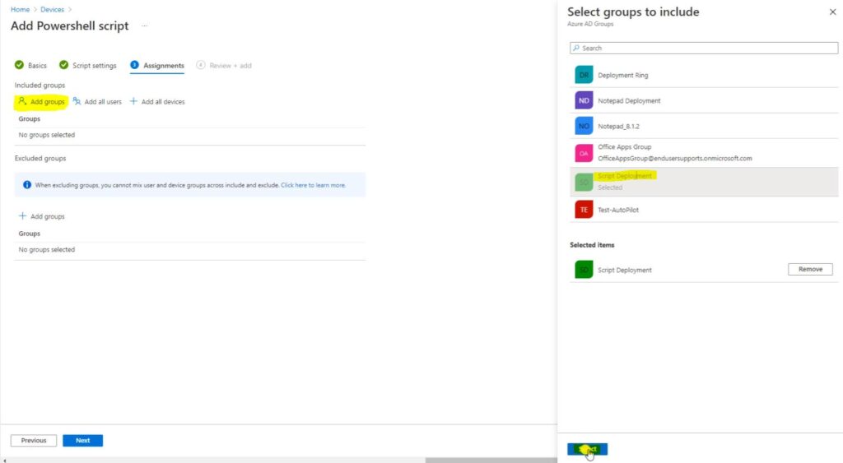
Task: Click in the group Search field
Action: (704, 49)
